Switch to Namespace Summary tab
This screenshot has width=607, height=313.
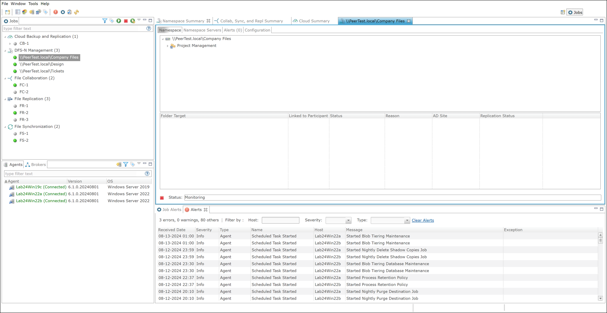tap(183, 21)
